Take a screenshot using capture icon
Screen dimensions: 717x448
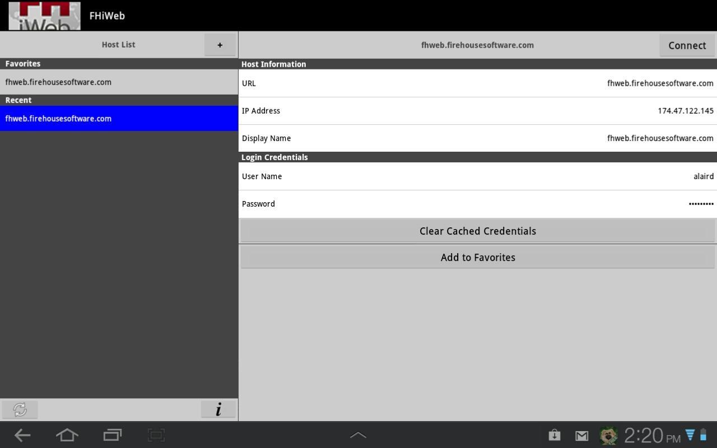click(156, 435)
